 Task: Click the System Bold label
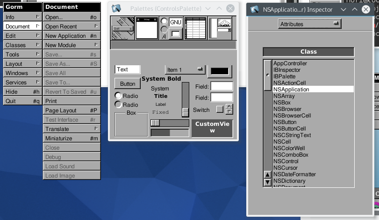(x=161, y=79)
